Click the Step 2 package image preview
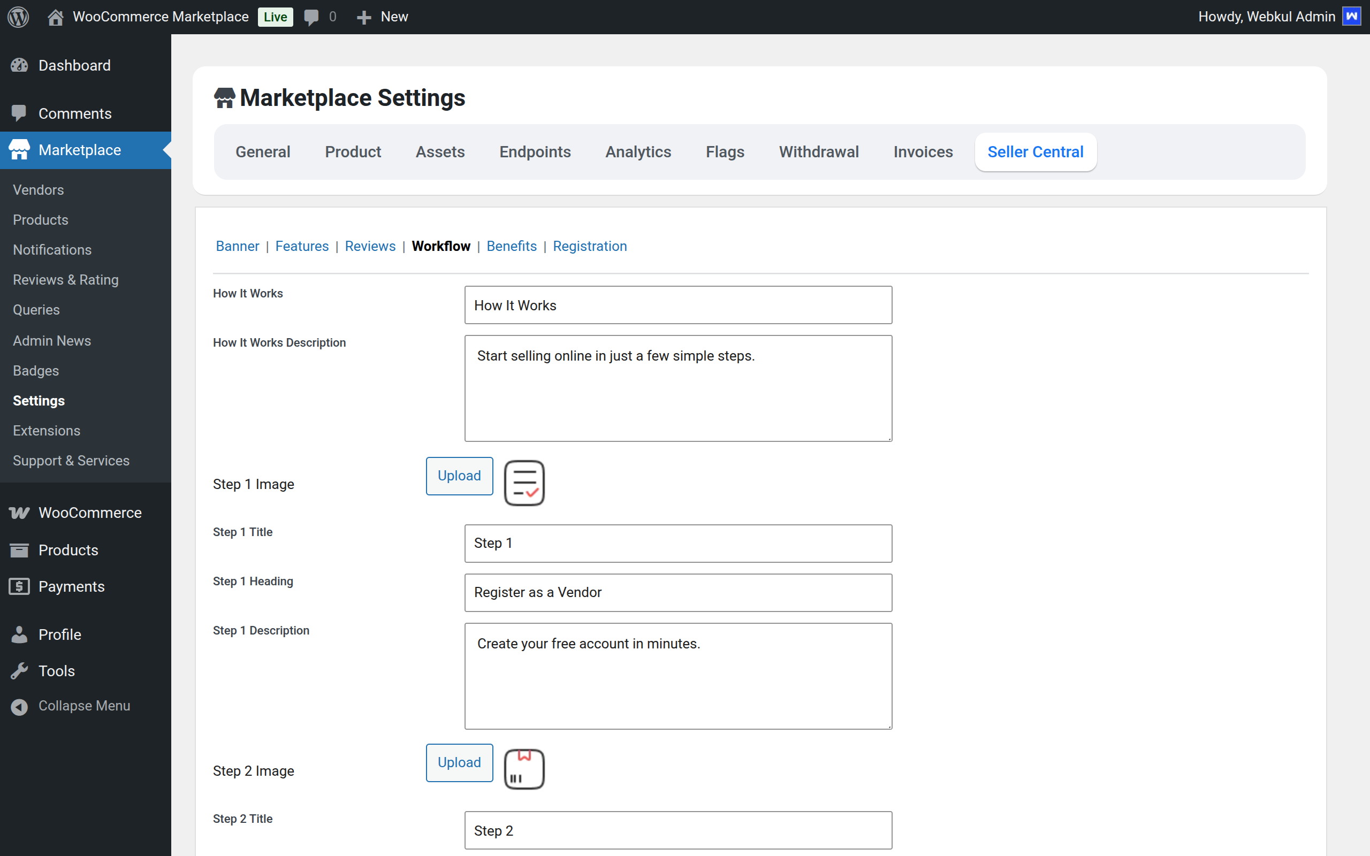1370x856 pixels. [524, 768]
